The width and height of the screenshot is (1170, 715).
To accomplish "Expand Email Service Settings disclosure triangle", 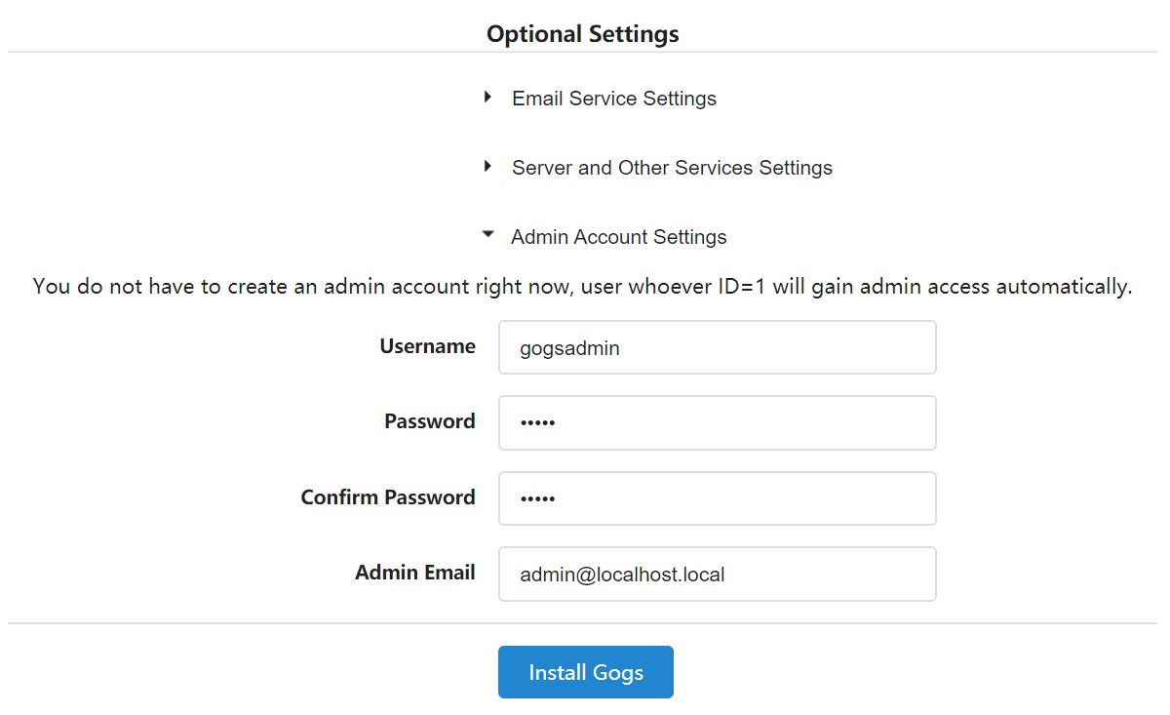I will pos(487,98).
